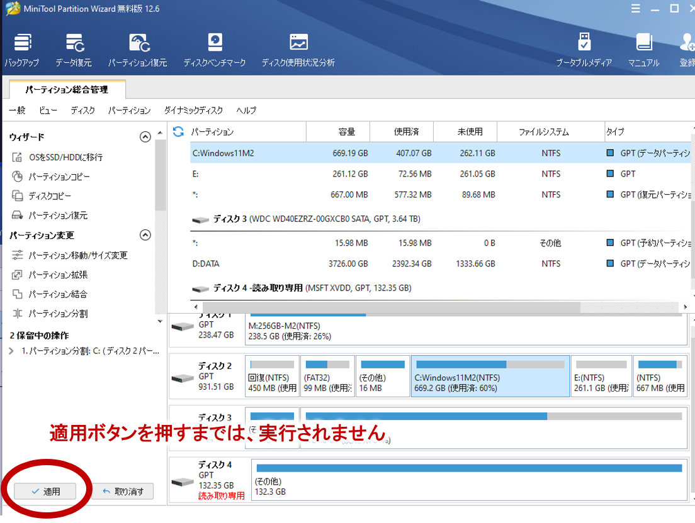Screen dimensions: 695x523
Task: Launch データ復元 data recovery
Action: pos(74,50)
